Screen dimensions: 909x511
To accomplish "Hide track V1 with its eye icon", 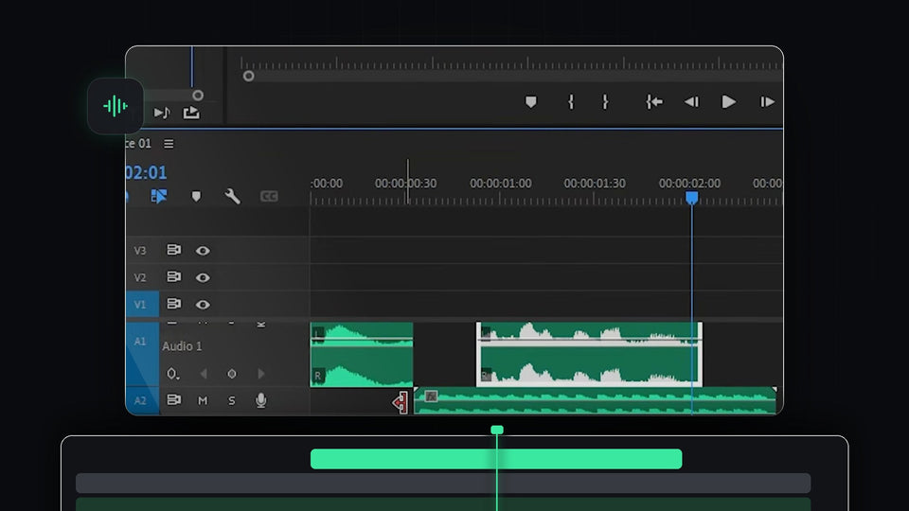I will pos(203,304).
